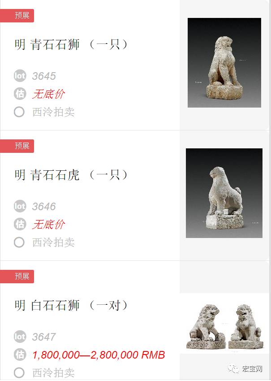Click the lot icon beside number 3646
271x381 pixels.
20,206
